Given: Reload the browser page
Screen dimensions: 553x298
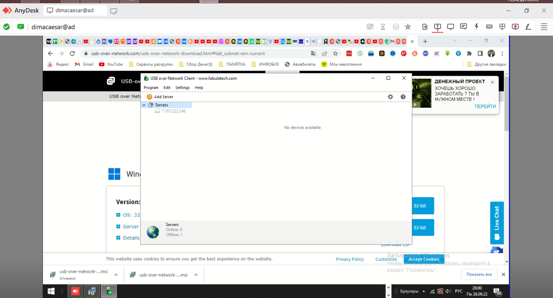Looking at the screenshot, I should tap(72, 53).
